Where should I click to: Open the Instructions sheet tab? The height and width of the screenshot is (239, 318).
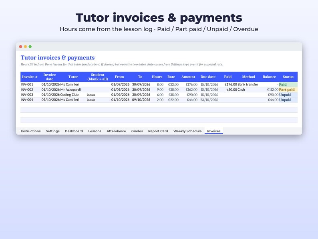30,131
